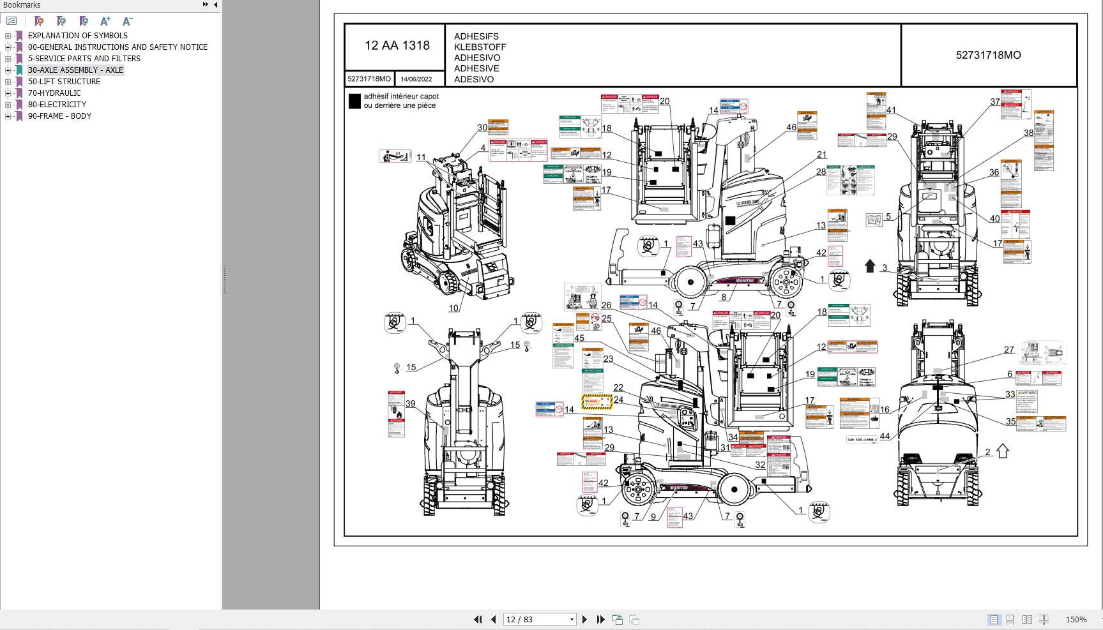Click the 12 AA 1318 page header
1103x630 pixels.
[x=397, y=45]
